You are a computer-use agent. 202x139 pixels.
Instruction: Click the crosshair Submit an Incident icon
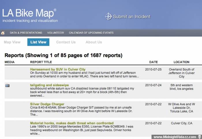pyautogui.click(x=108, y=16)
